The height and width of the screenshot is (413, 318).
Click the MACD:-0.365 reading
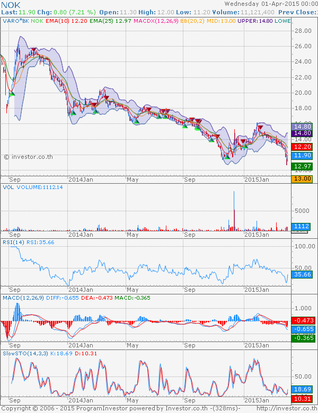[132, 298]
